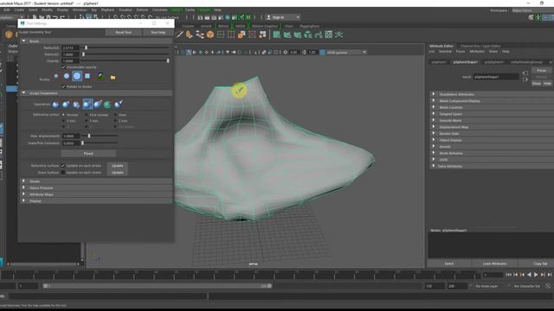Select the Relax sculpt operation icon

click(87, 105)
